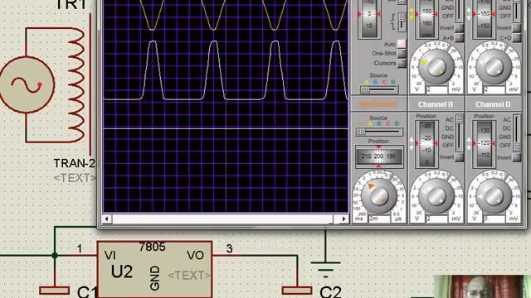
Task: Click Channel D position dial showing -120
Action: coord(485,143)
